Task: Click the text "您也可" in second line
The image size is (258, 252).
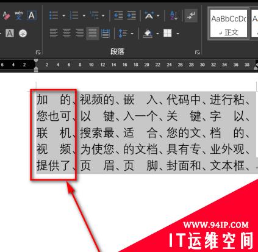Action: tap(54, 117)
